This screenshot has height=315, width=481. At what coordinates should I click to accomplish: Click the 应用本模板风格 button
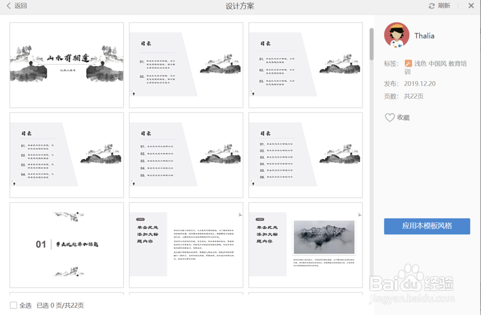[x=427, y=226]
